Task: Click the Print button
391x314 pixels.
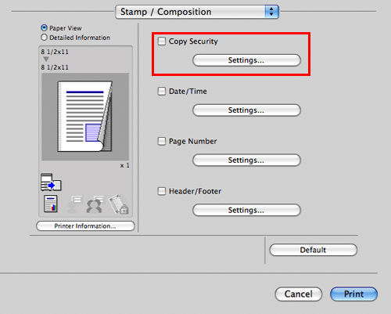Action: (x=353, y=294)
